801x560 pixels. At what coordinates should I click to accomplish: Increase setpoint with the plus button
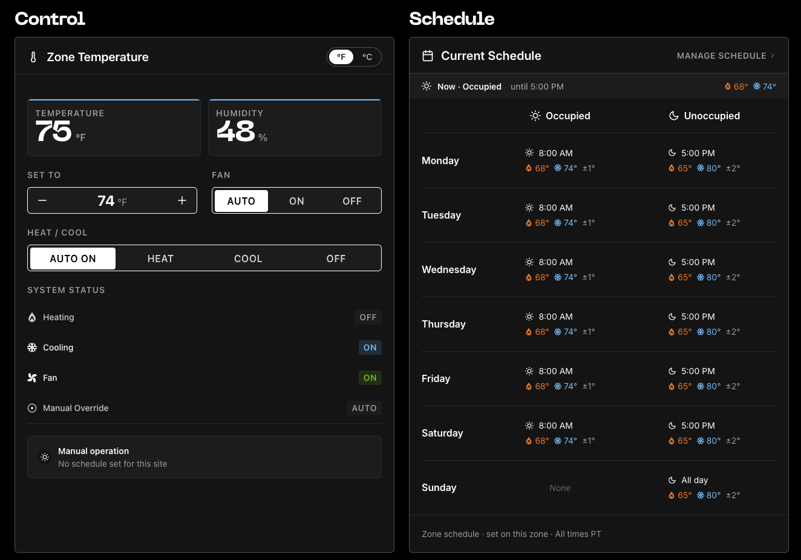[x=182, y=200]
